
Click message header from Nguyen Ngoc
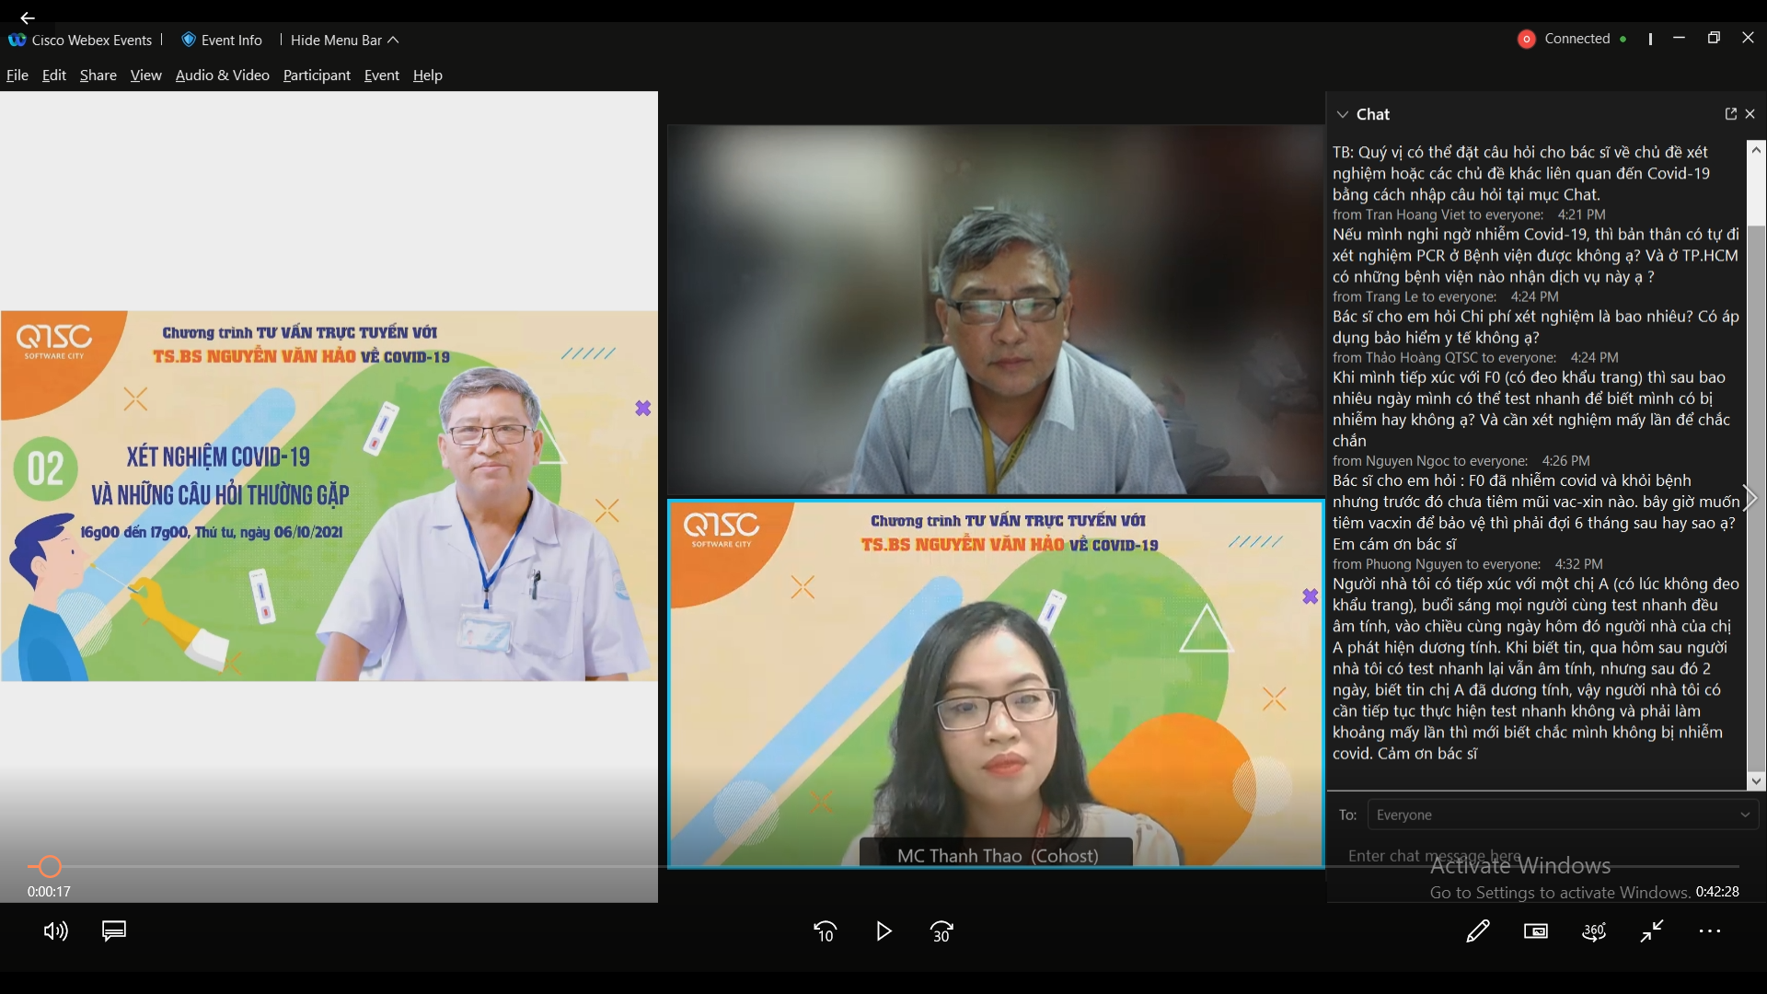[x=1461, y=460]
